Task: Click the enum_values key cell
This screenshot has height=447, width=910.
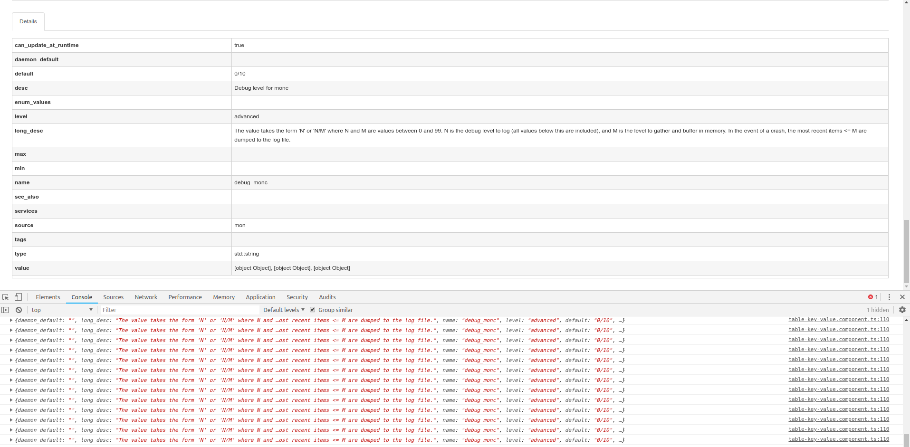Action: point(122,102)
